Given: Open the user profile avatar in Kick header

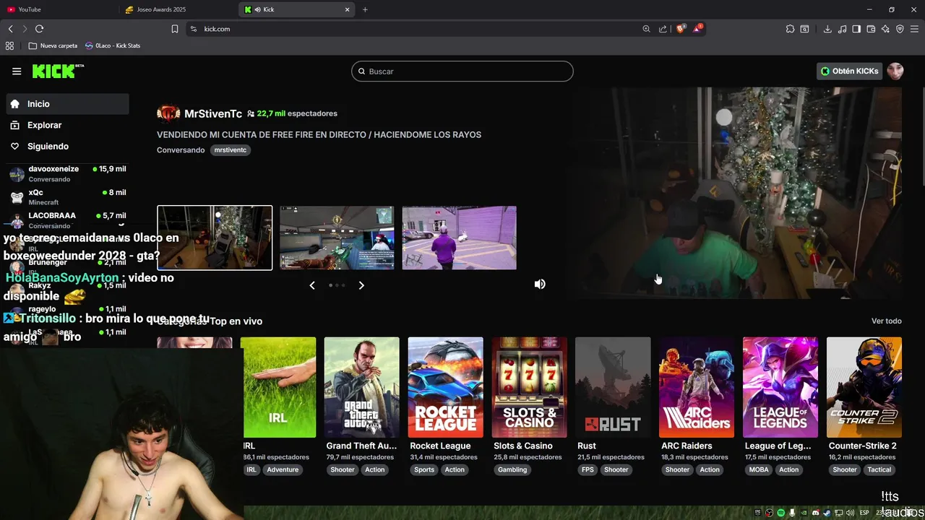Looking at the screenshot, I should click(x=895, y=71).
